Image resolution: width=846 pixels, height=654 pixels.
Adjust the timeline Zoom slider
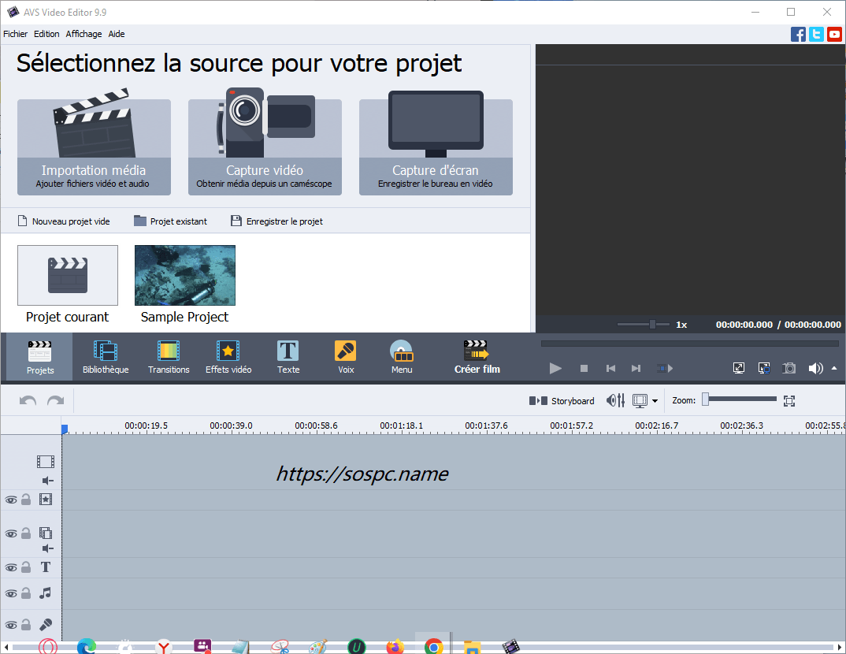coord(705,399)
